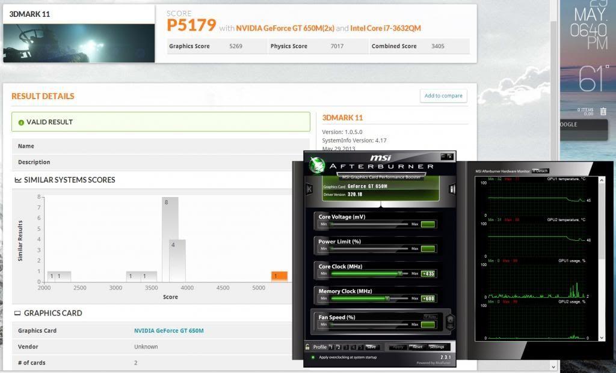The height and width of the screenshot is (373, 616).
Task: Click the Afterburner green logo emblem
Action: coord(316,165)
